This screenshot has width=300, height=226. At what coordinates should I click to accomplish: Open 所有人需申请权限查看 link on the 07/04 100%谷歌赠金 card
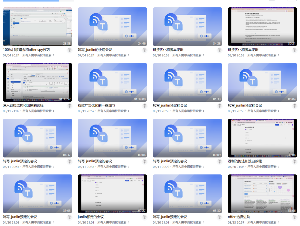(37, 55)
